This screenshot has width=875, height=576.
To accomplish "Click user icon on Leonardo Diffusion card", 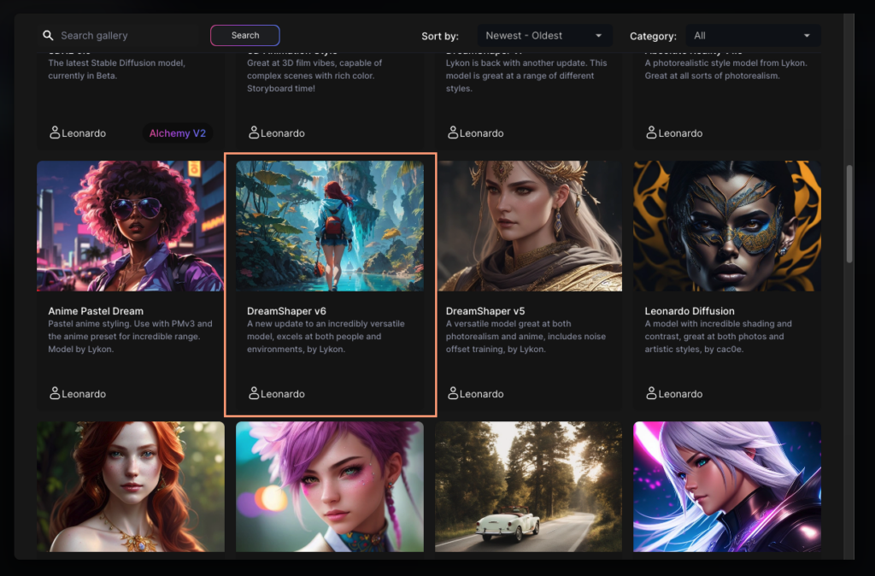I will [x=652, y=393].
